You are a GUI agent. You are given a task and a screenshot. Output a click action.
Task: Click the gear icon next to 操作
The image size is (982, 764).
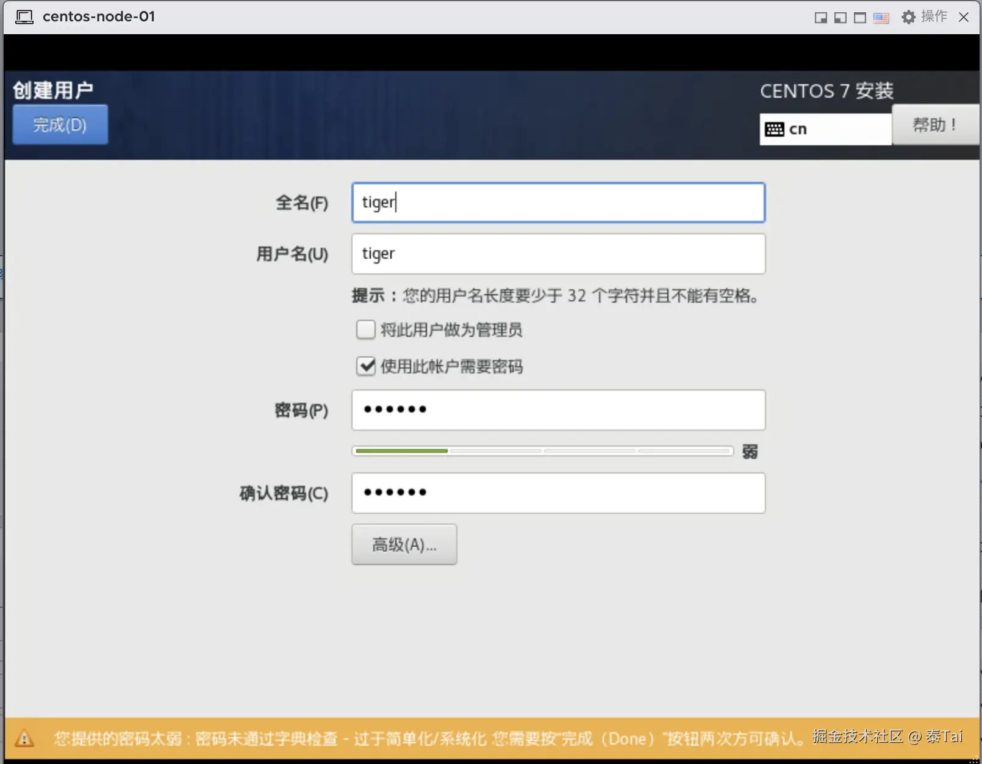point(908,17)
